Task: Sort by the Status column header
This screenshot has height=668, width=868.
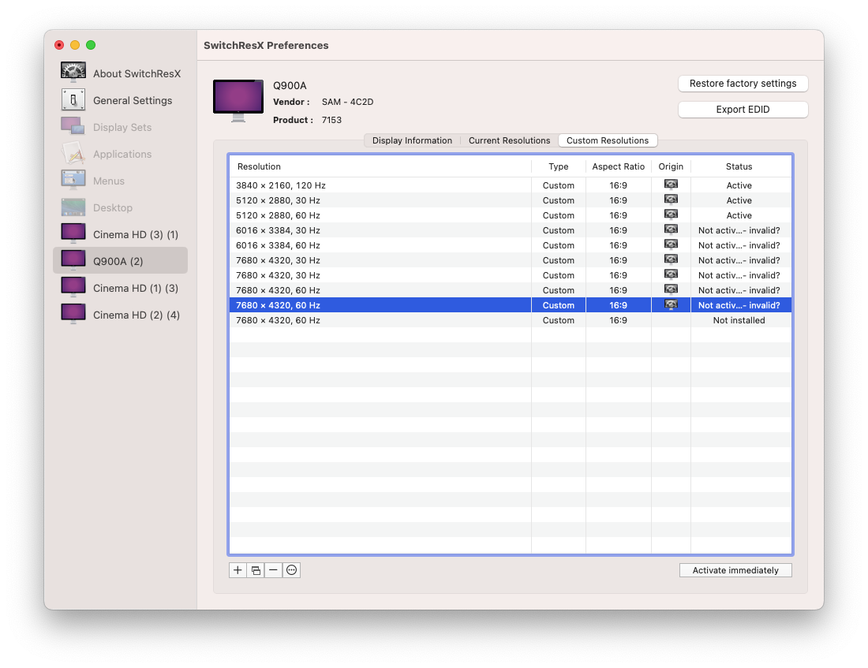Action: [x=739, y=166]
